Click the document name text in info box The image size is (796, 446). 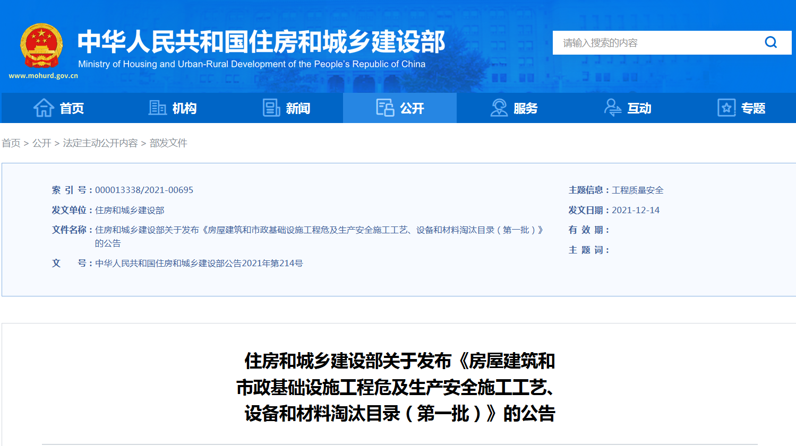tap(320, 237)
